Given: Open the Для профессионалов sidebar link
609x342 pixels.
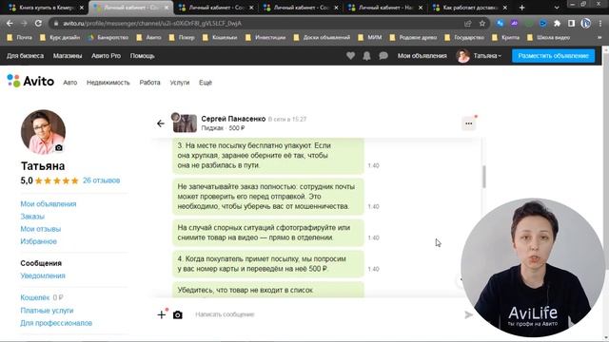Looking at the screenshot, I should tap(56, 323).
